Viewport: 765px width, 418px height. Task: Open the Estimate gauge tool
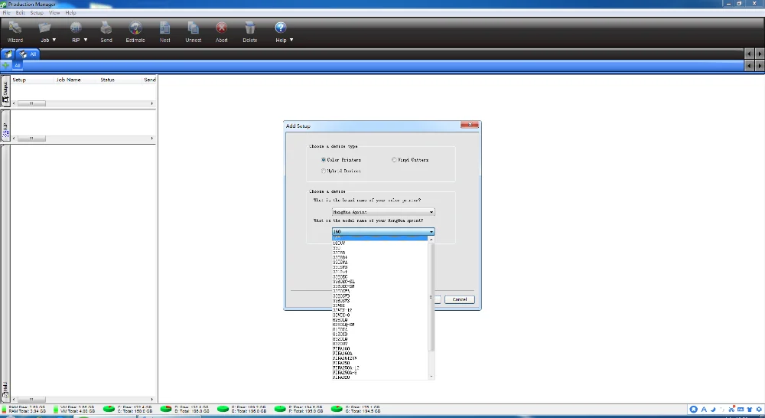pyautogui.click(x=135, y=32)
